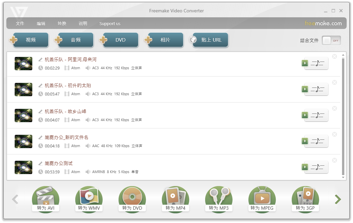Select the 转为 AVI output format icon
The image size is (353, 223).
tap(46, 198)
